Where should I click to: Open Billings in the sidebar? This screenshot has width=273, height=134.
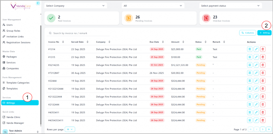20,103
